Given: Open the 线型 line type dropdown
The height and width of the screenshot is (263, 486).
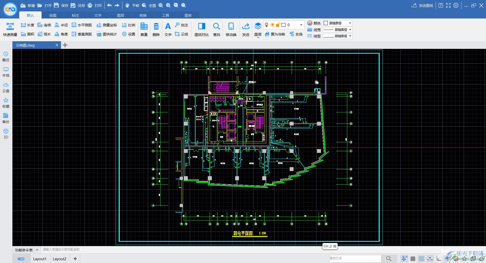Looking at the screenshot, I should click(338, 36).
